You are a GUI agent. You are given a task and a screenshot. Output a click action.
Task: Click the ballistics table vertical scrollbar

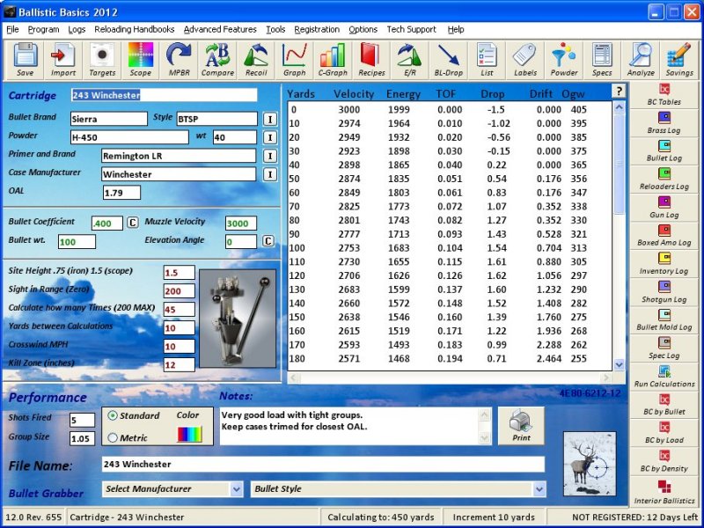pos(619,236)
